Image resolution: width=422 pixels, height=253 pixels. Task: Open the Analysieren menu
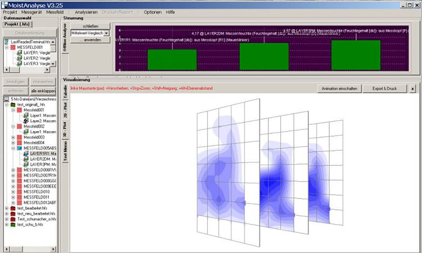click(86, 12)
